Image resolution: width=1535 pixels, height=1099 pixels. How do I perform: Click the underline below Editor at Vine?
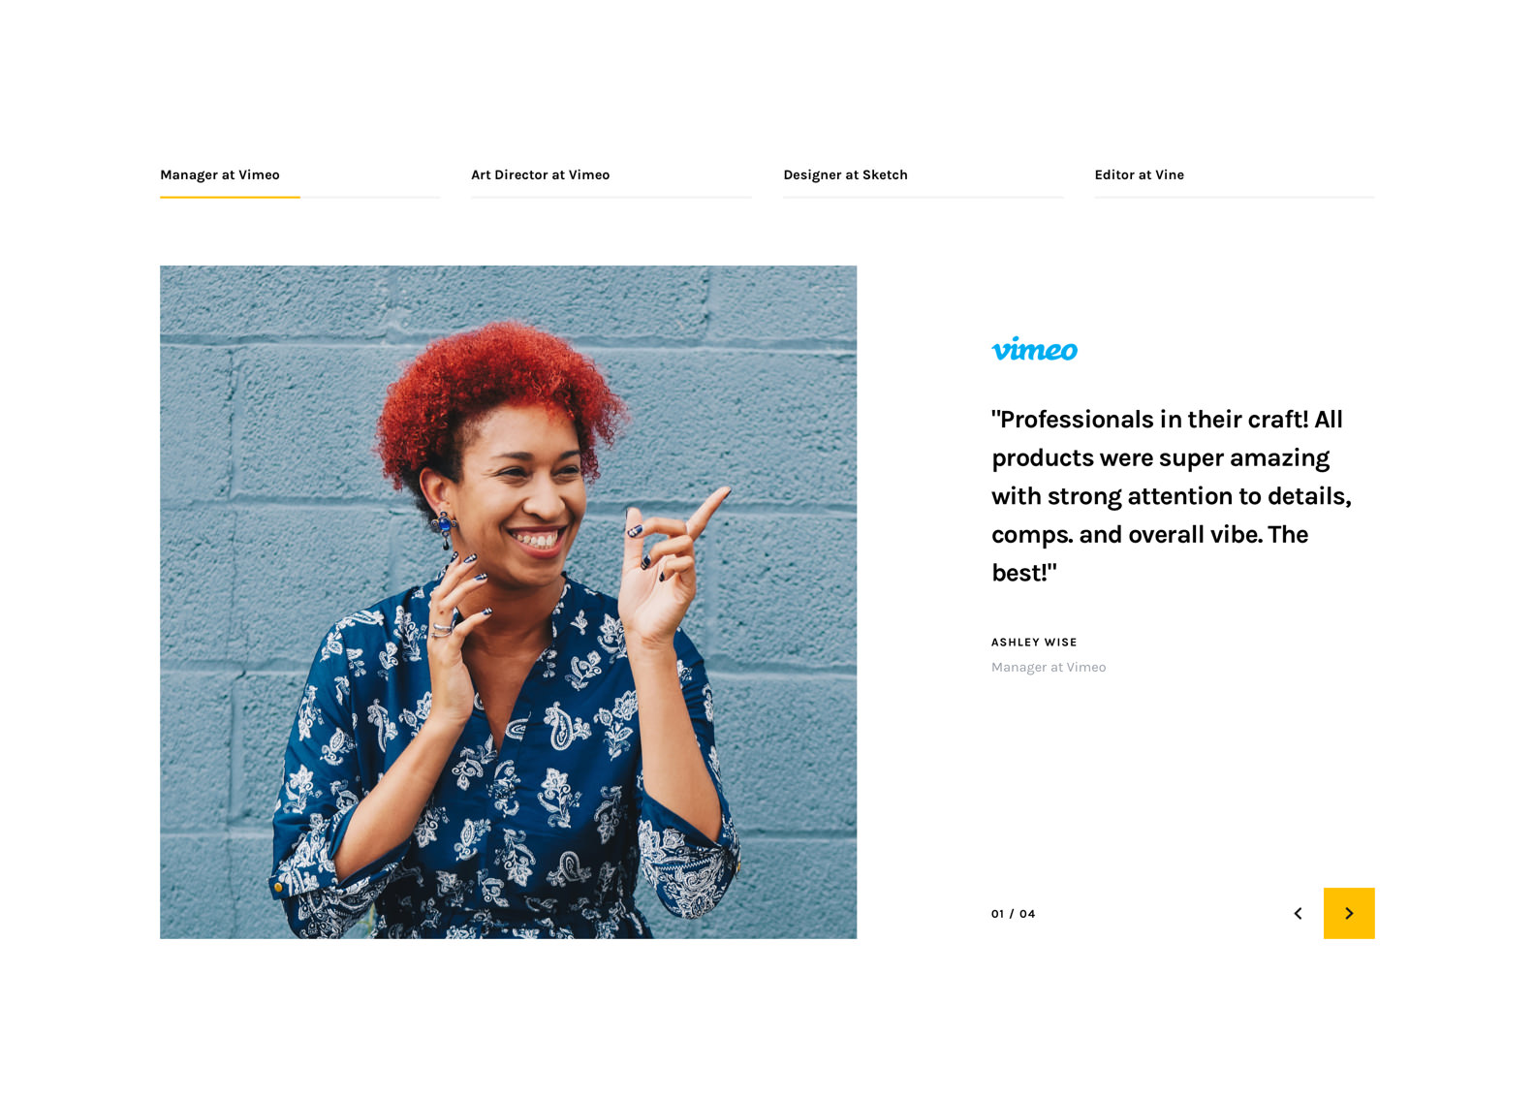coord(1235,197)
